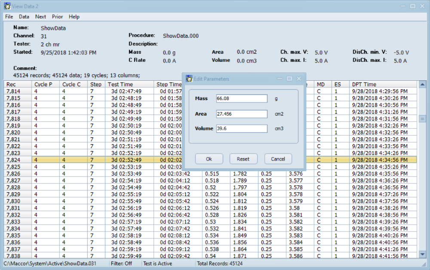Click Prior in the menu bar
The height and width of the screenshot is (270, 430).
tap(57, 17)
